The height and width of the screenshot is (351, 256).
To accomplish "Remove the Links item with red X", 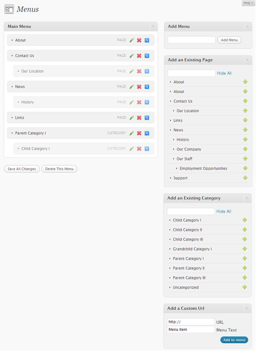I will (139, 118).
